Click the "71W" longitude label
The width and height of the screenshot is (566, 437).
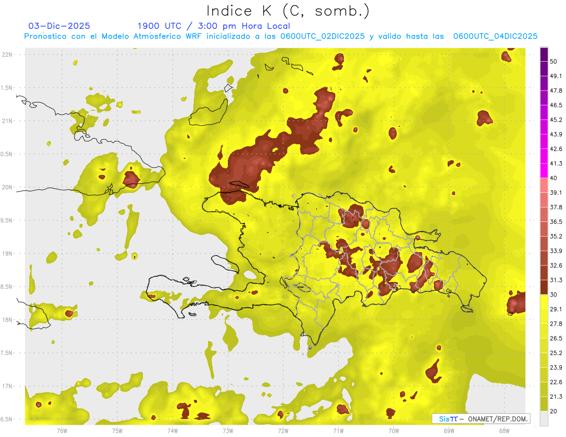[338, 431]
